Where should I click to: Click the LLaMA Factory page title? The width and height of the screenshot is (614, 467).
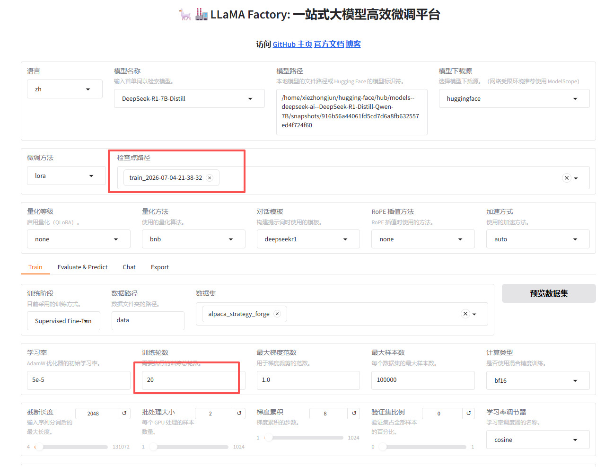coord(309,15)
